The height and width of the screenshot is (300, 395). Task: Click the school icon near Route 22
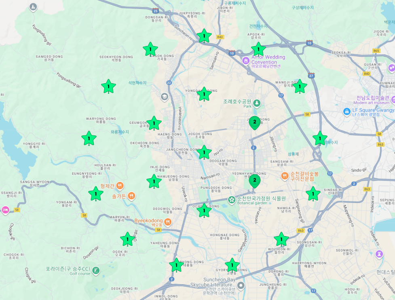pyautogui.click(x=164, y=97)
